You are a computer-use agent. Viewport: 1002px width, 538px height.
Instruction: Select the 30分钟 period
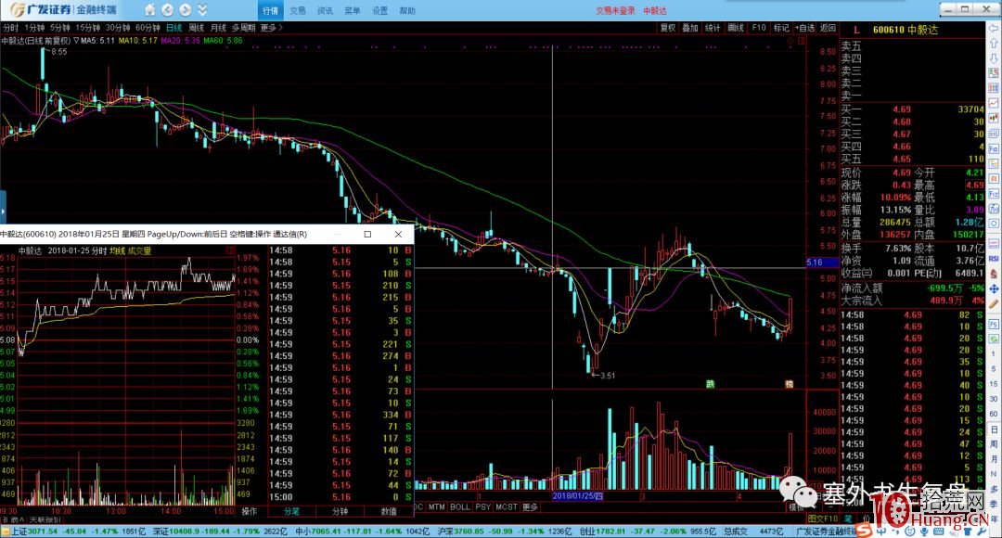coord(118,28)
